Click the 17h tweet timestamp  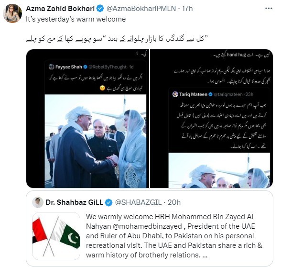(187, 9)
